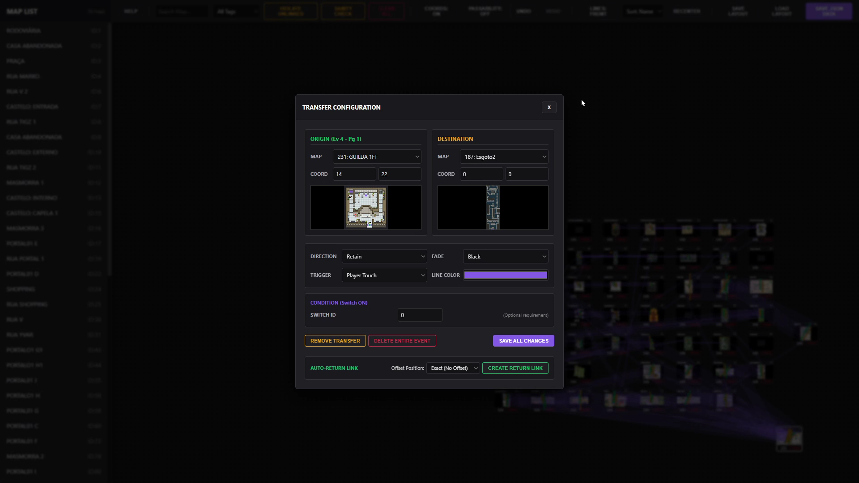
Task: Click the GUILDA 1FT origin map preview
Action: [366, 208]
